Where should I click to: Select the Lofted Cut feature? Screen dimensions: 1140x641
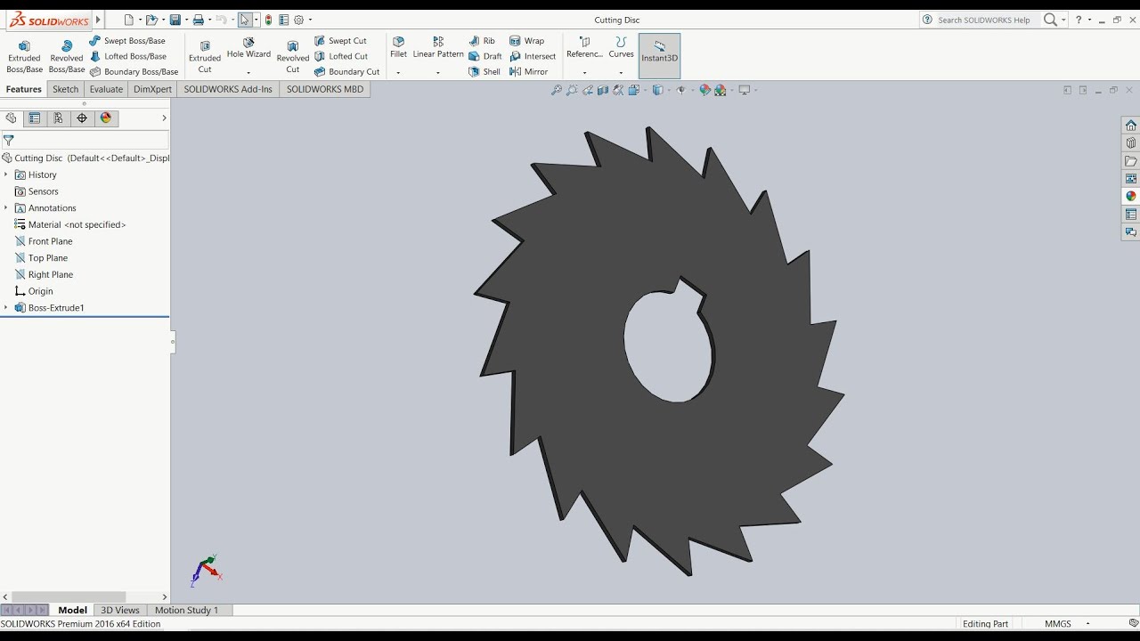[341, 56]
